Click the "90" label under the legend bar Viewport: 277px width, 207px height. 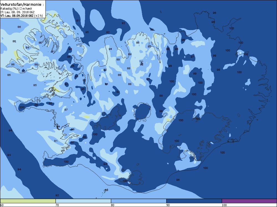pos(168,205)
